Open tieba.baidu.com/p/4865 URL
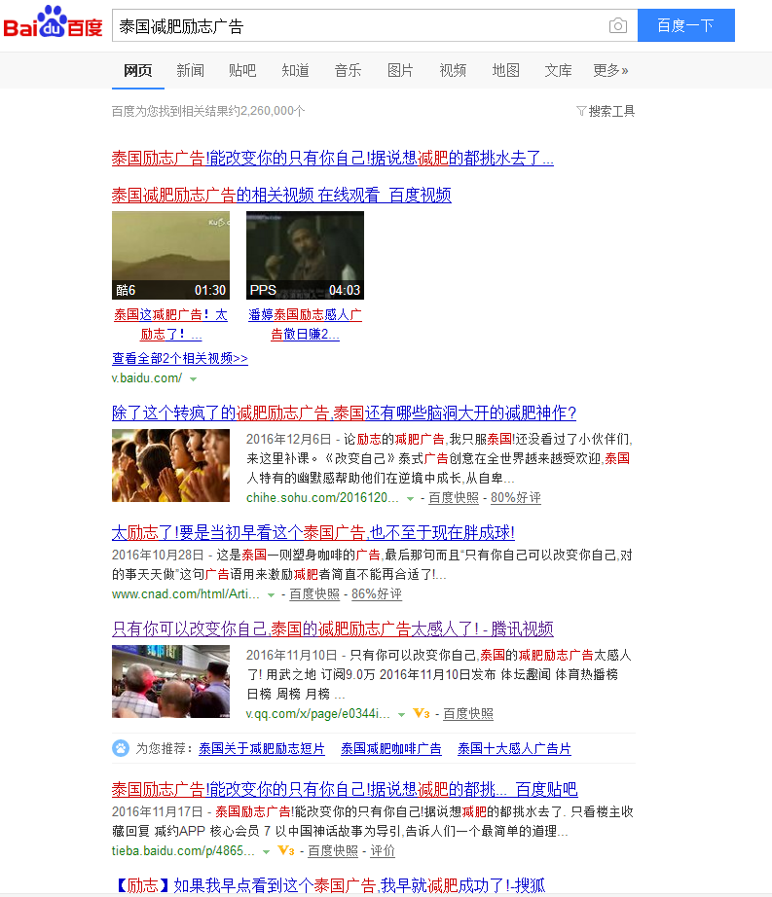Screen dimensions: 772x897 point(183,850)
